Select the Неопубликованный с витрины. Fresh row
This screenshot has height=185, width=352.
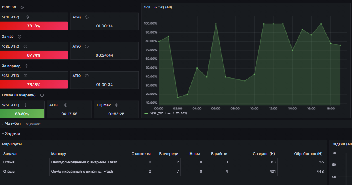coord(163,162)
